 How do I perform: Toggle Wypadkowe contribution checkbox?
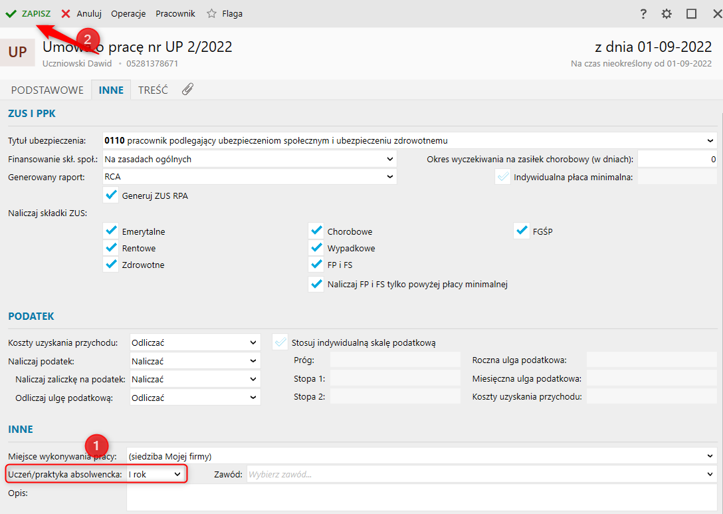316,248
